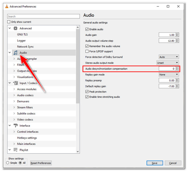Click the Cancel button
Screen dimensions: 187x171
[173, 163]
